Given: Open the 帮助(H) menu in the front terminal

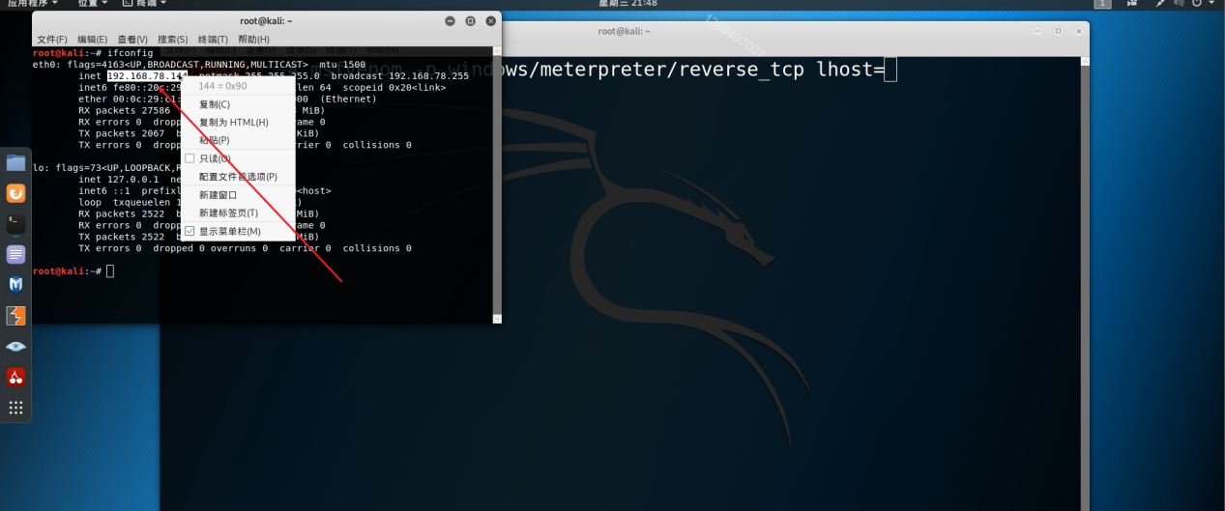Looking at the screenshot, I should [x=254, y=39].
